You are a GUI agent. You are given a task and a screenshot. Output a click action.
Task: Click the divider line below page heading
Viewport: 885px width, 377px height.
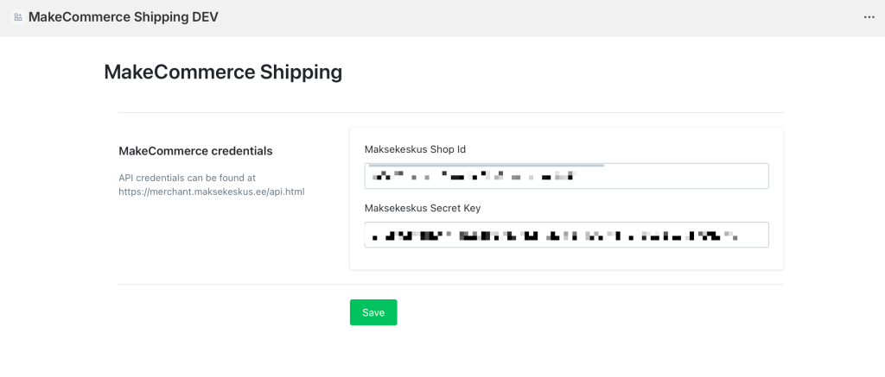pos(450,112)
